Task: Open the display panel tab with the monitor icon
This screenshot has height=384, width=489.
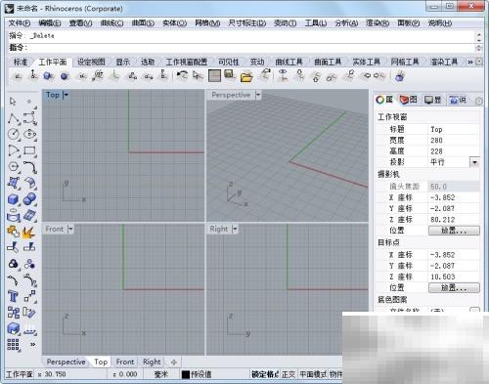Action: [433, 100]
